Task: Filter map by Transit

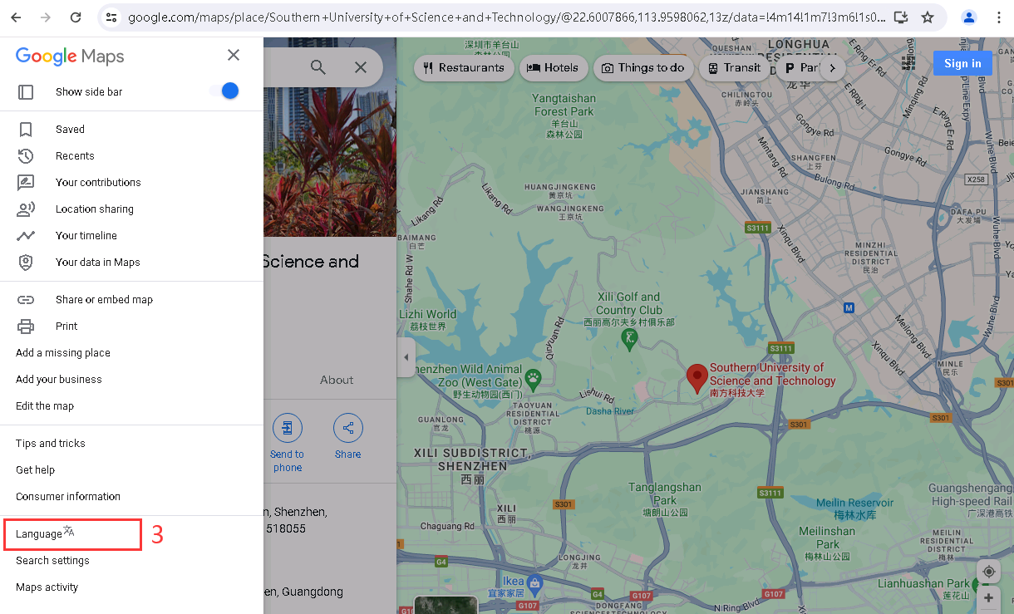Action: click(x=734, y=68)
